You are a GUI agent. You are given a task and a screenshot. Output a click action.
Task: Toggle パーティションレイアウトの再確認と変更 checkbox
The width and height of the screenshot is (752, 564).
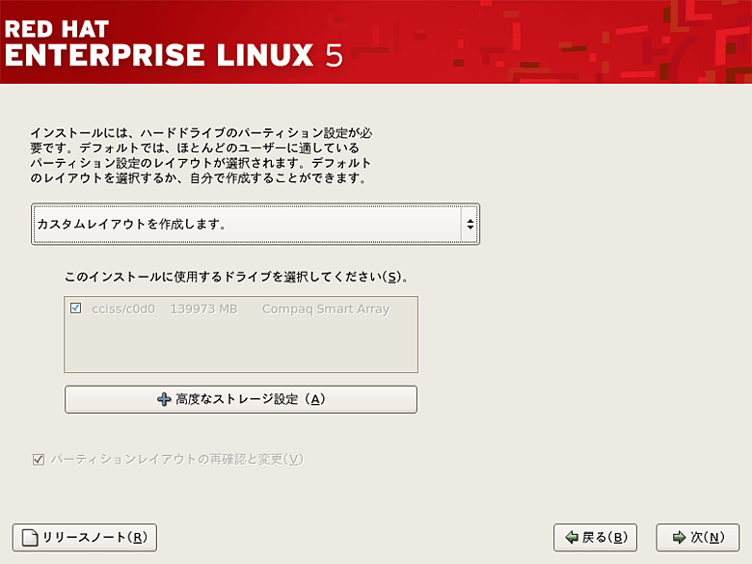(39, 460)
